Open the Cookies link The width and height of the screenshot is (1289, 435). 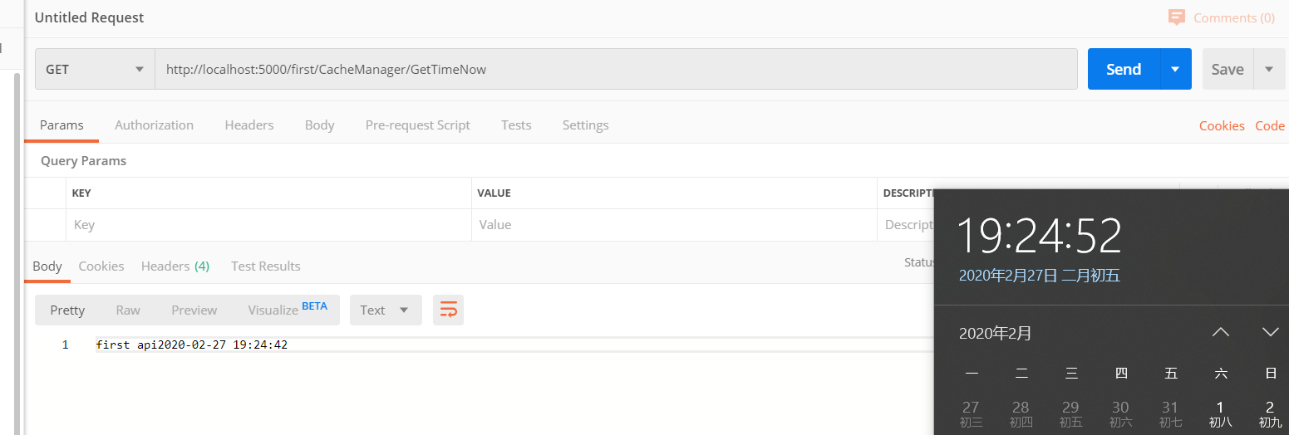coord(1222,126)
